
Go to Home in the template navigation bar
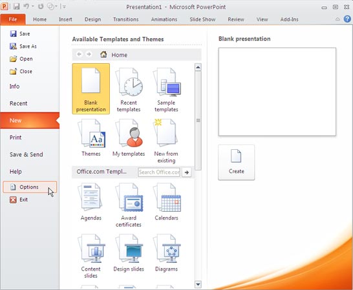point(114,55)
